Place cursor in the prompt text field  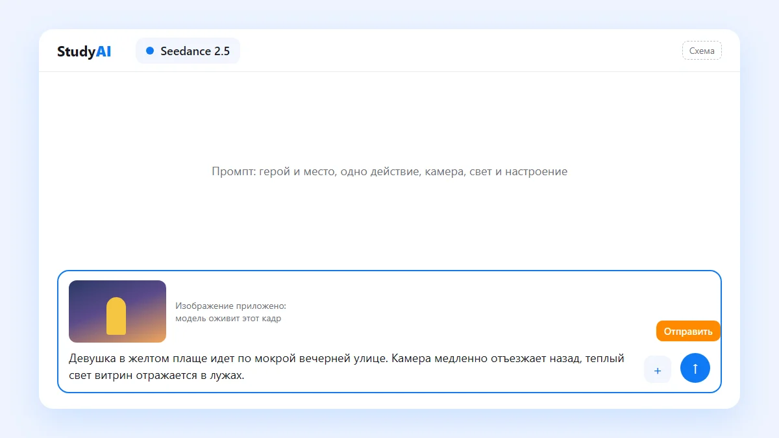(347, 367)
